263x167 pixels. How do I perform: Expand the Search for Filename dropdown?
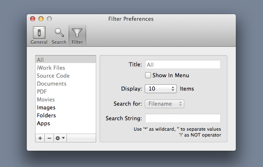[164, 104]
